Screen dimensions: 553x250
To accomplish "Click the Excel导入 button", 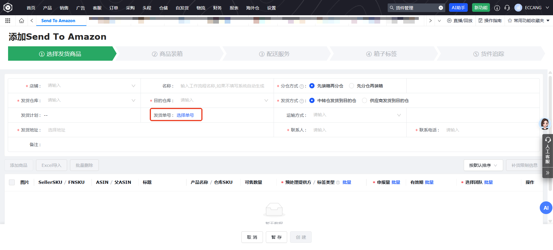I will [52, 165].
